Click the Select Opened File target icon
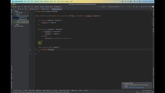 [19, 9]
